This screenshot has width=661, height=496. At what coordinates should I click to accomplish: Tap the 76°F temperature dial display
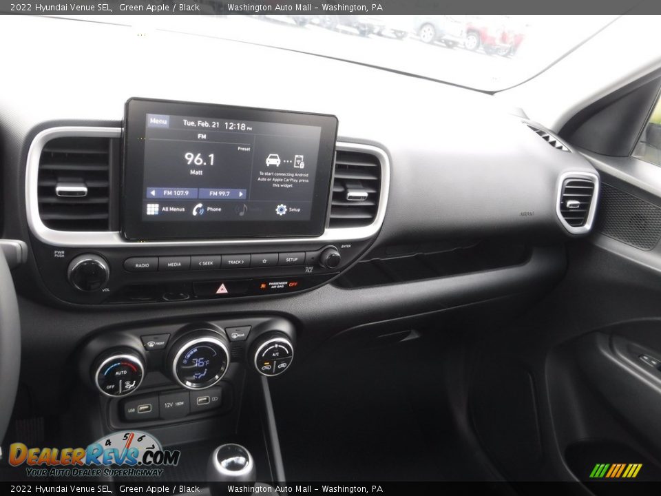(200, 363)
